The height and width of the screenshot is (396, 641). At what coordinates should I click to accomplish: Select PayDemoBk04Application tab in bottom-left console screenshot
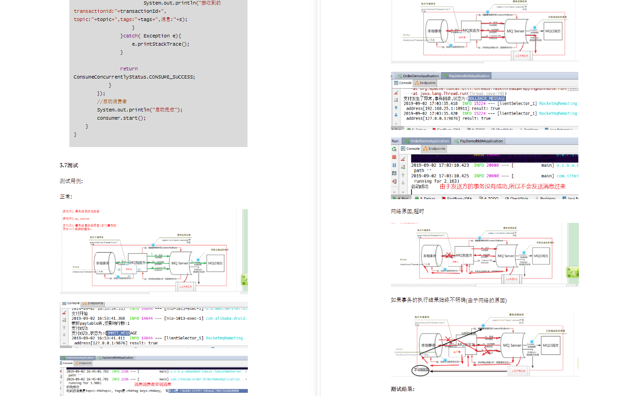pos(116,358)
